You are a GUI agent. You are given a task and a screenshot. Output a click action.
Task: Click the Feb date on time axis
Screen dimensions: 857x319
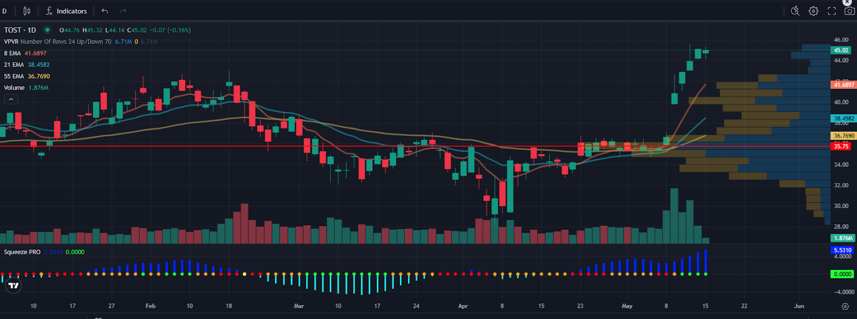click(x=151, y=306)
